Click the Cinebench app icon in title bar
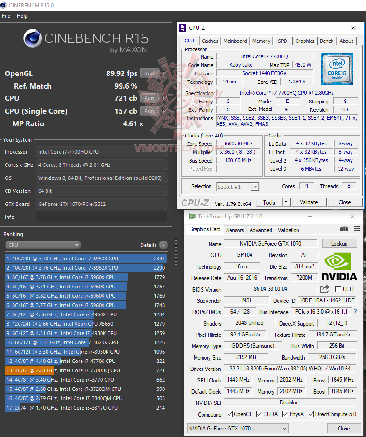 point(3,5)
